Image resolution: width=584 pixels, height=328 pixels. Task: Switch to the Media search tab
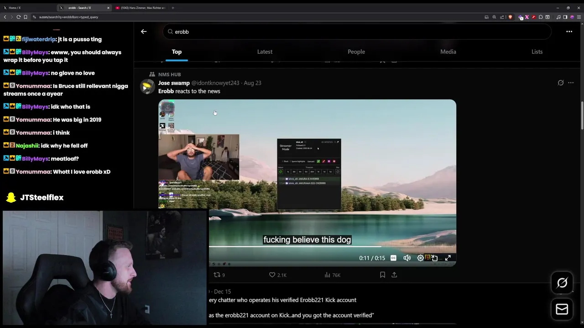448,51
